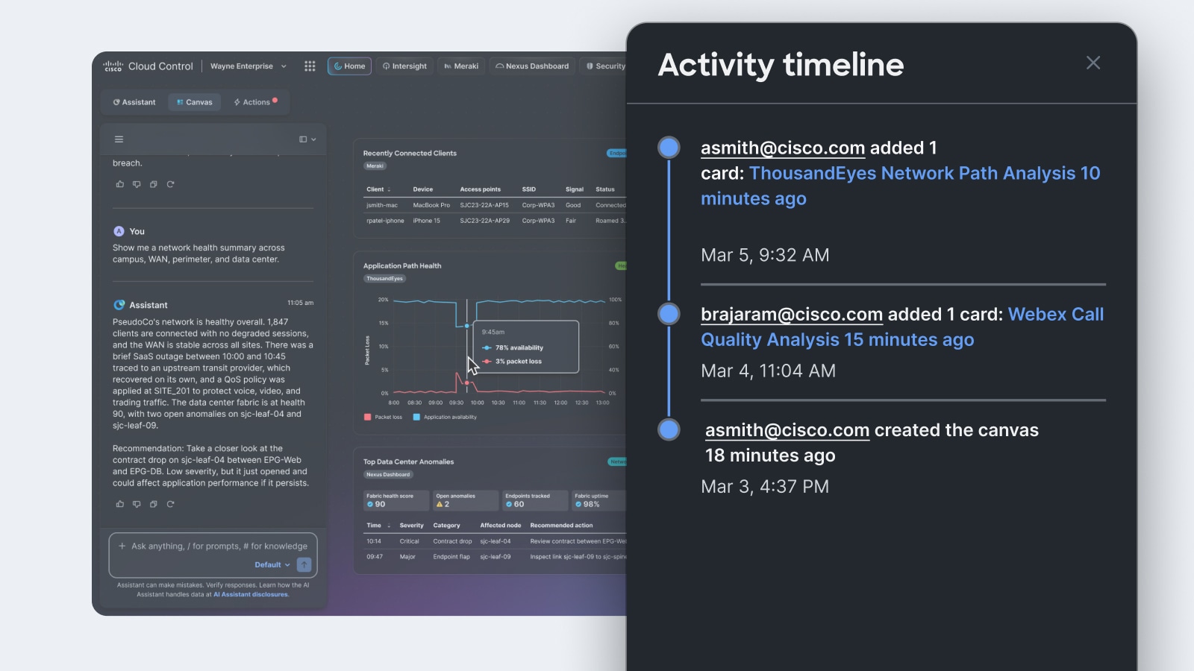The height and width of the screenshot is (671, 1194).
Task: Close the Activity timeline panel
Action: click(x=1093, y=63)
